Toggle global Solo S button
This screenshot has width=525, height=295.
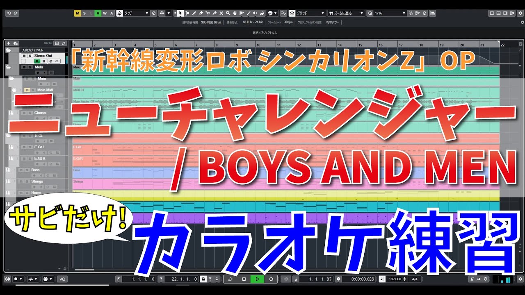click(84, 13)
